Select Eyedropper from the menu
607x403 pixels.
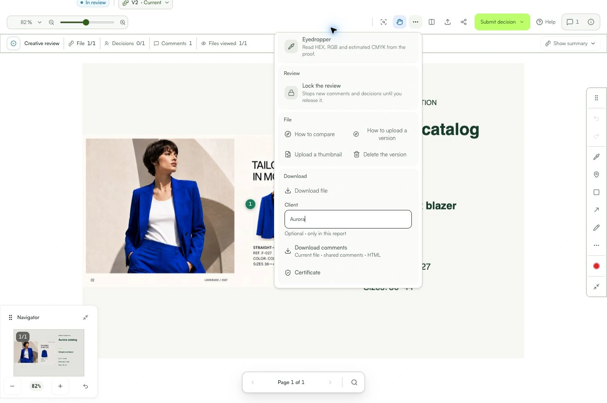[348, 46]
